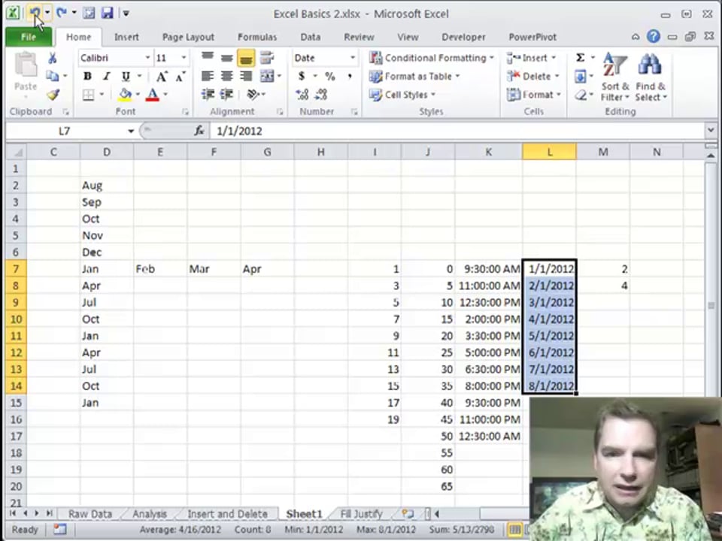722x541 pixels.
Task: Click the Copy icon in Clipboard group
Action: click(x=53, y=76)
